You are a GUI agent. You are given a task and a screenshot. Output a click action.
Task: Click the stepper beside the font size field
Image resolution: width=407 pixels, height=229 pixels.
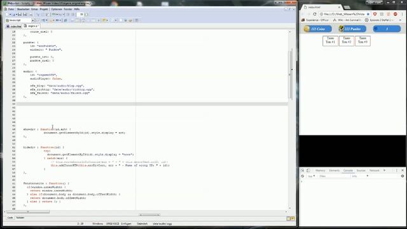(86, 15)
